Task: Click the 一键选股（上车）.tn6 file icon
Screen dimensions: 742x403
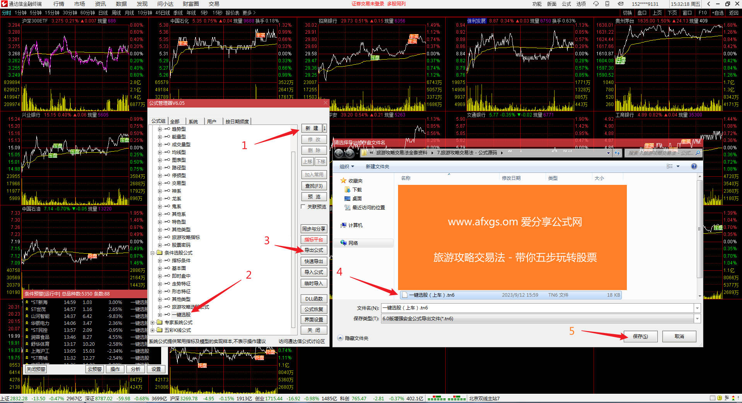Action: 405,295
